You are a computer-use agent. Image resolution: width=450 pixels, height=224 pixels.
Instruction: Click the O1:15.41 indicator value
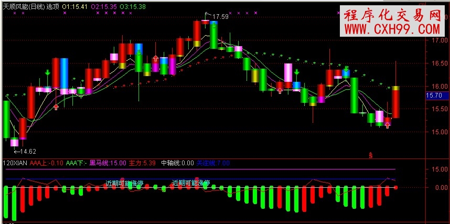74,6
